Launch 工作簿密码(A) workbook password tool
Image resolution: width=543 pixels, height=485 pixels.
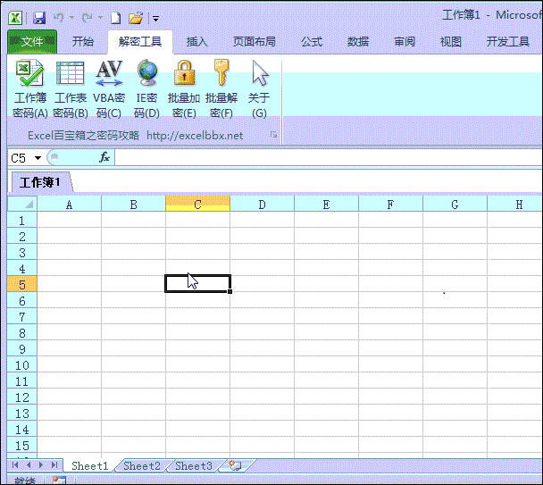tap(30, 89)
